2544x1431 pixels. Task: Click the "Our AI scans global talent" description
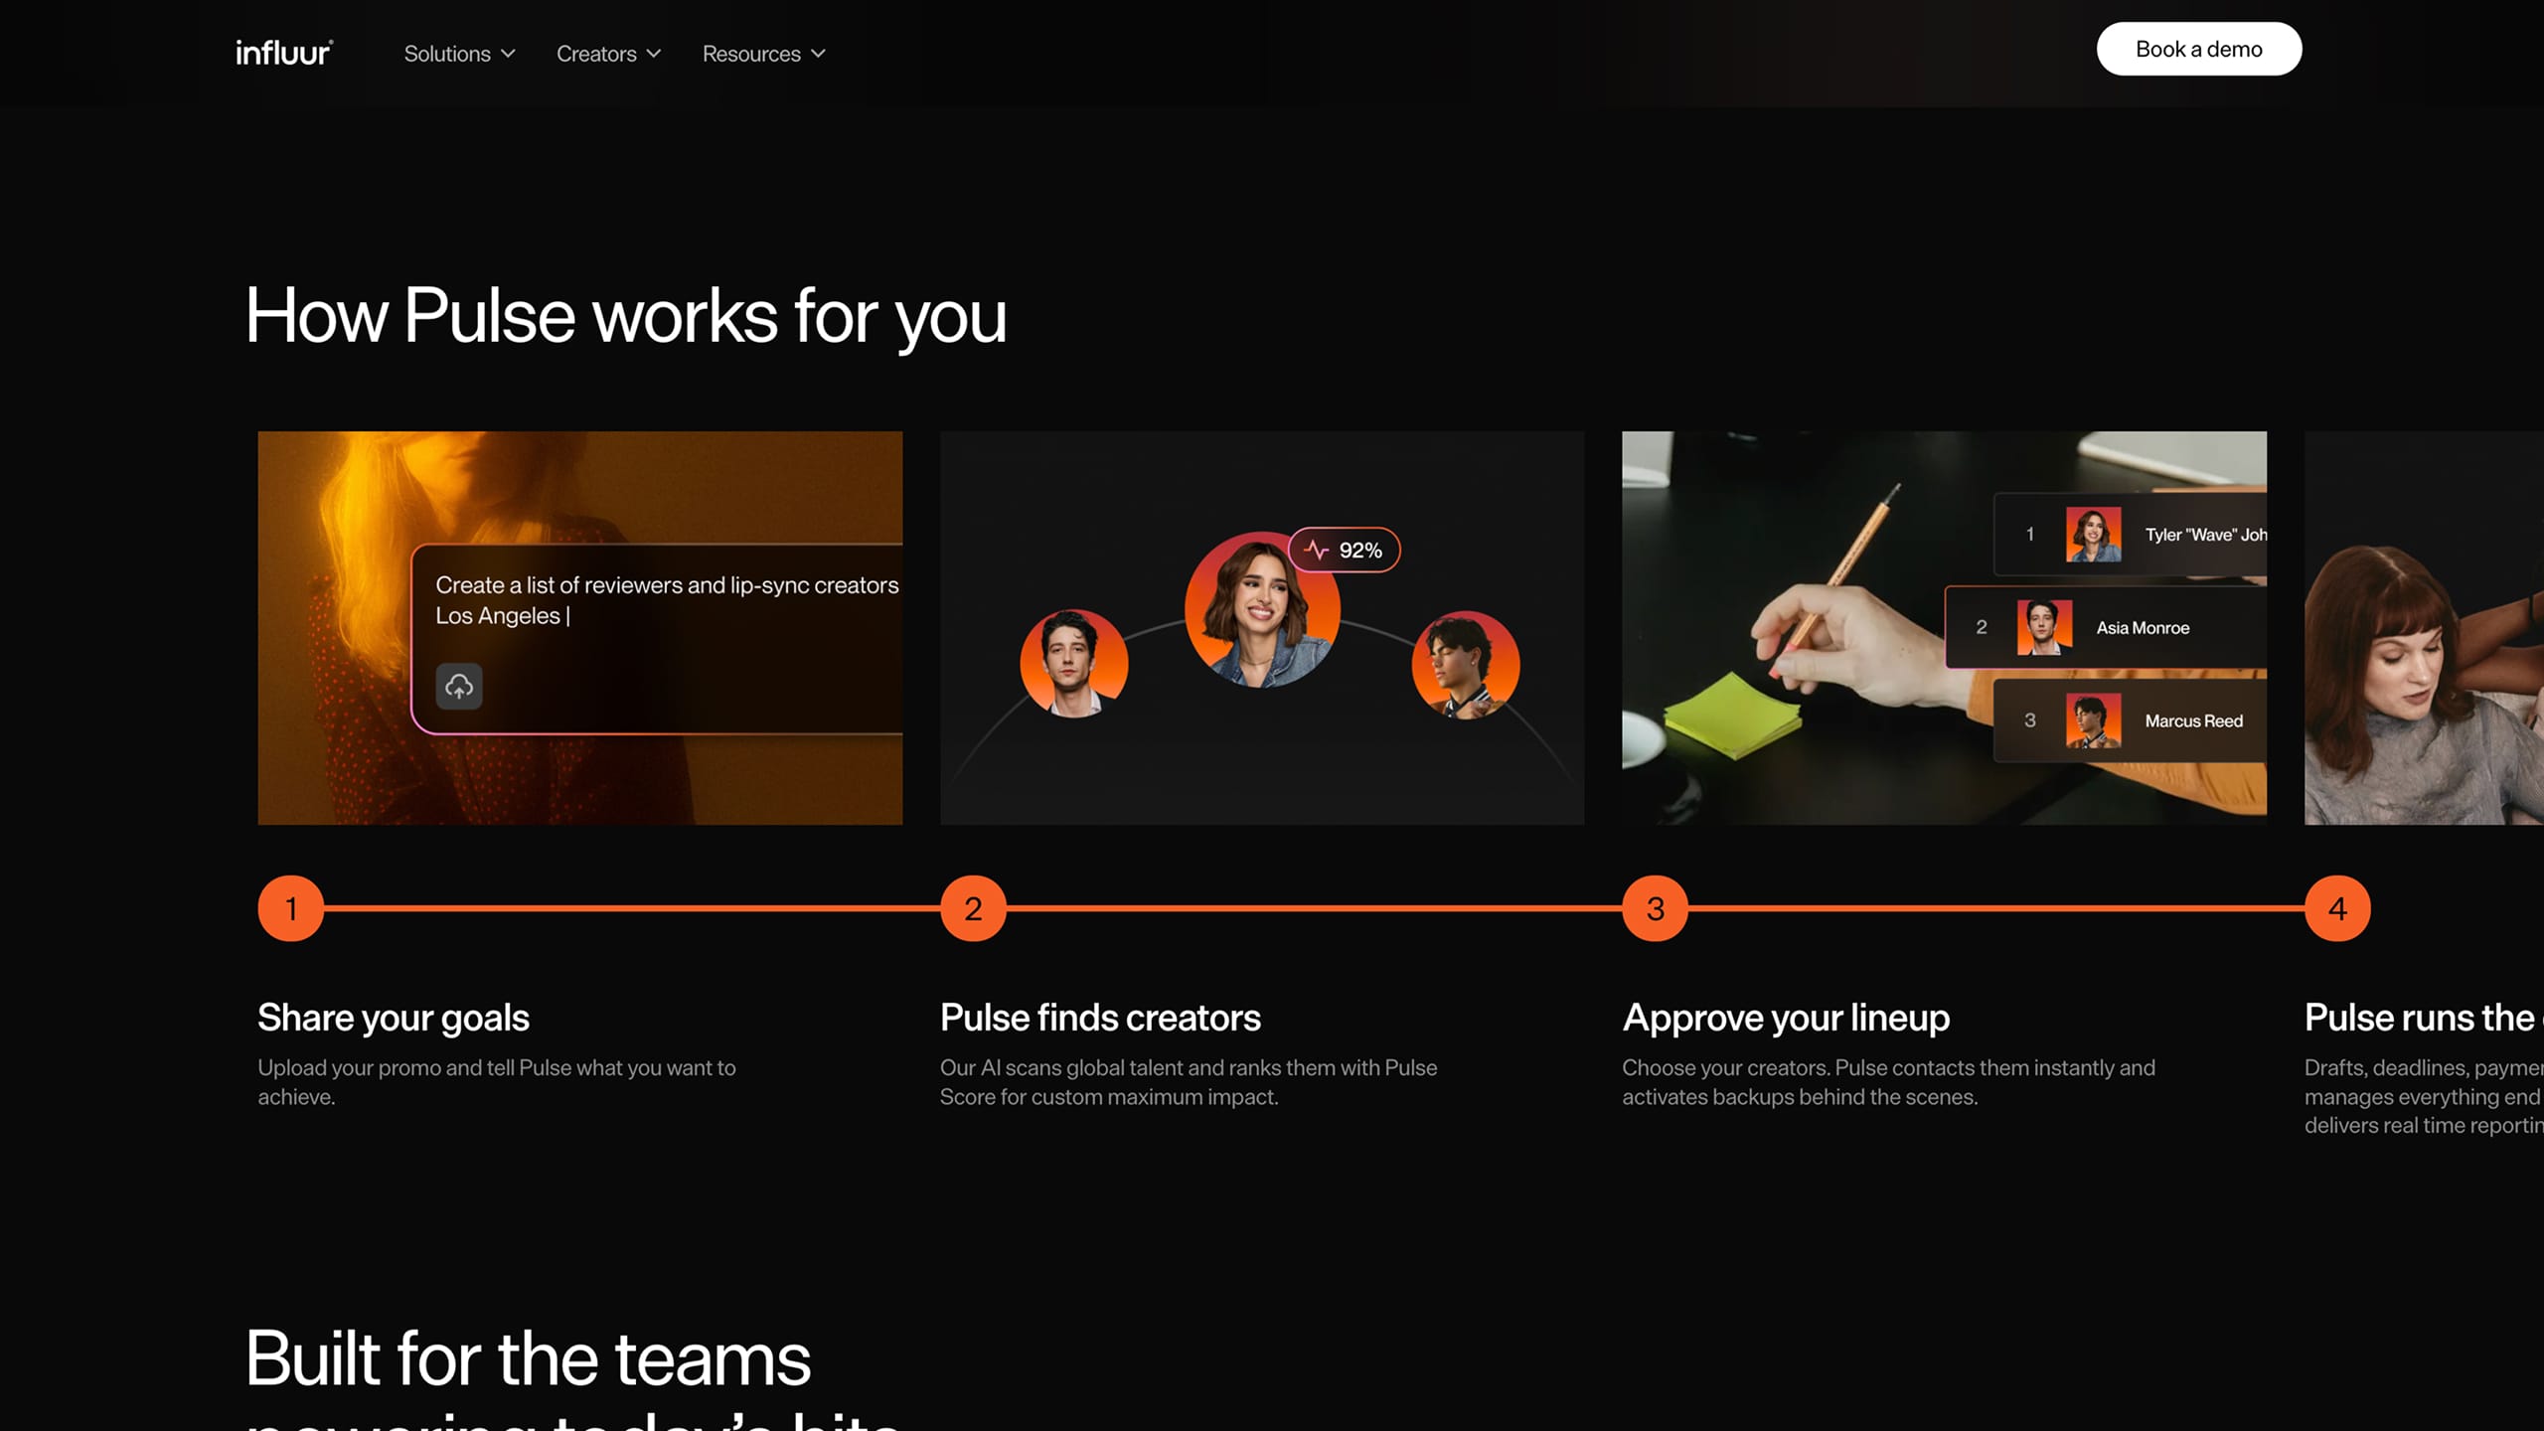point(1189,1082)
